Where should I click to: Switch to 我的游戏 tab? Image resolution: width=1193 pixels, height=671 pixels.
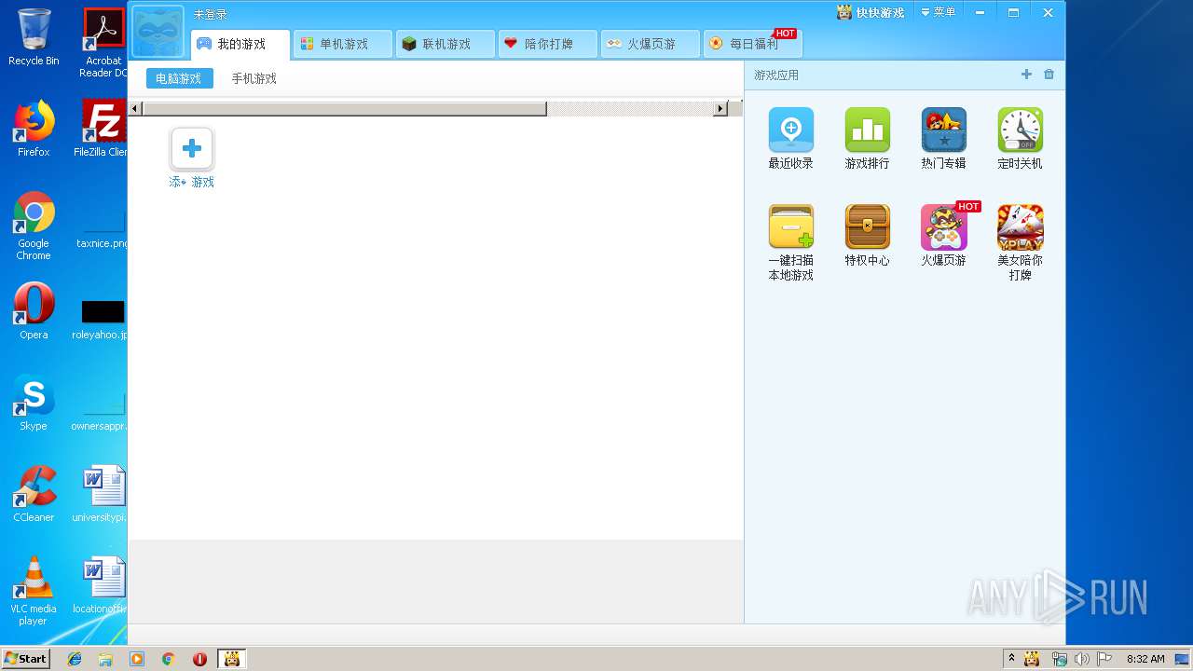(240, 44)
